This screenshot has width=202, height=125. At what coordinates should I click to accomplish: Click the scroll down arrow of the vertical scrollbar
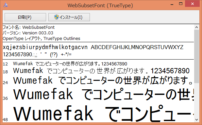[x=196, y=119]
